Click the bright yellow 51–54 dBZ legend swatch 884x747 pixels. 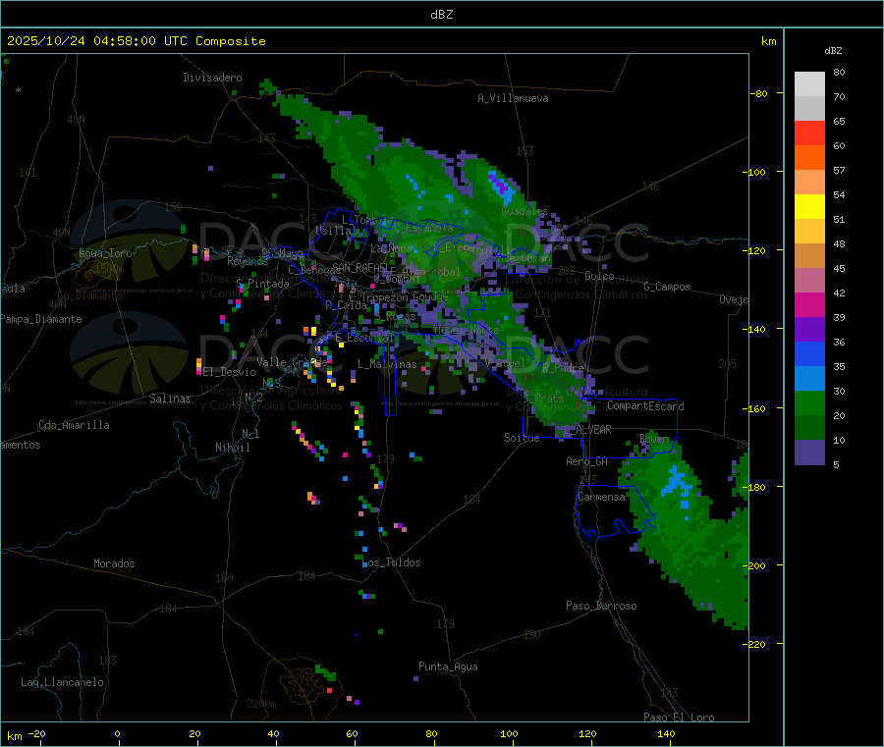click(809, 207)
